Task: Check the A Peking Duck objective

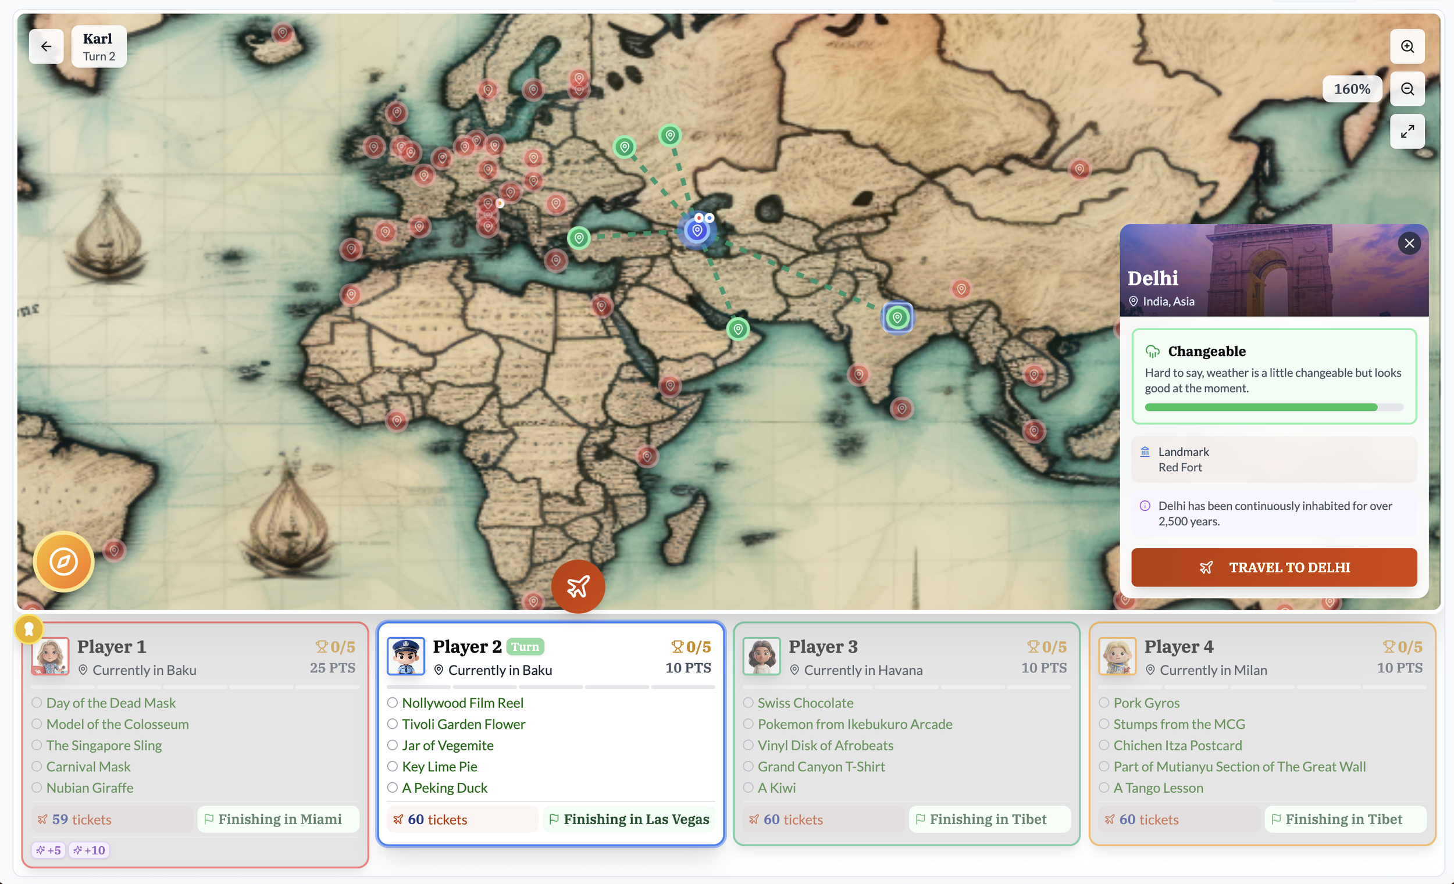Action: (x=393, y=788)
